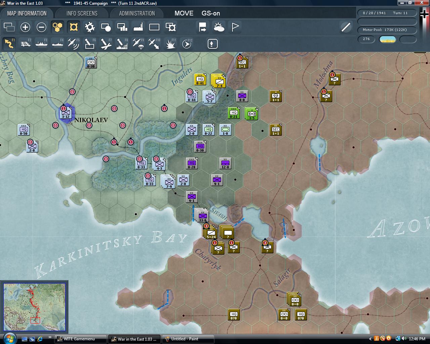This screenshot has width=430, height=344.
Task: Click the F11 explosion battle icon
Action: [x=170, y=44]
